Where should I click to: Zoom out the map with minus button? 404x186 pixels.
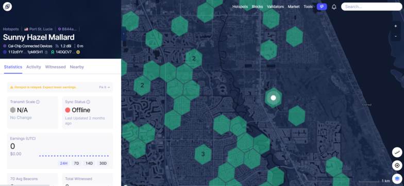coord(396,36)
